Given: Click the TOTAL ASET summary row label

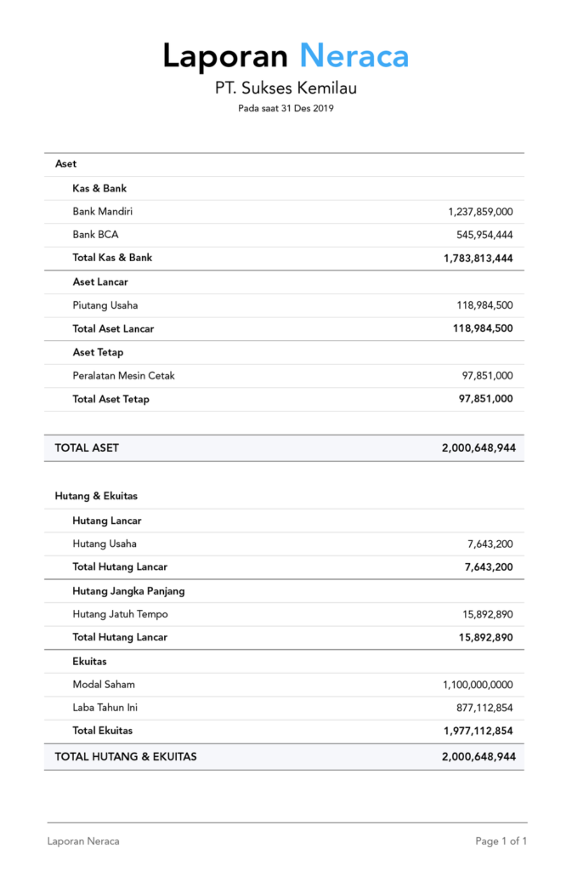Looking at the screenshot, I should (87, 447).
